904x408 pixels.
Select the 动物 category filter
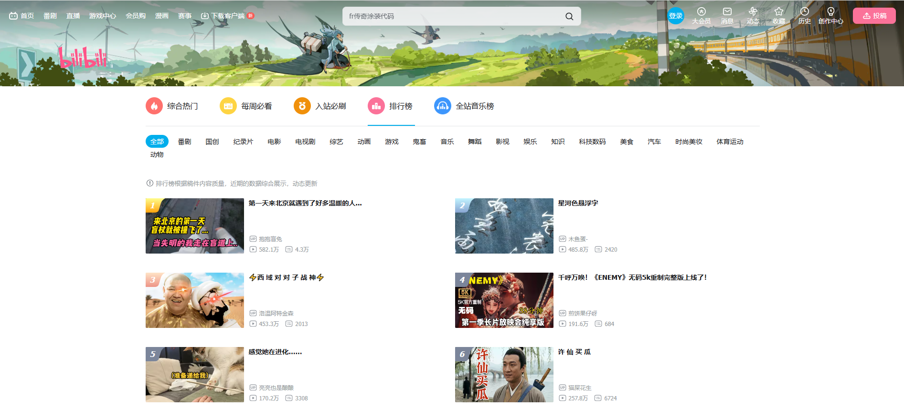(x=157, y=154)
